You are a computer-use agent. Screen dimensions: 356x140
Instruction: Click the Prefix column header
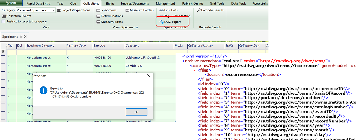click(180, 46)
